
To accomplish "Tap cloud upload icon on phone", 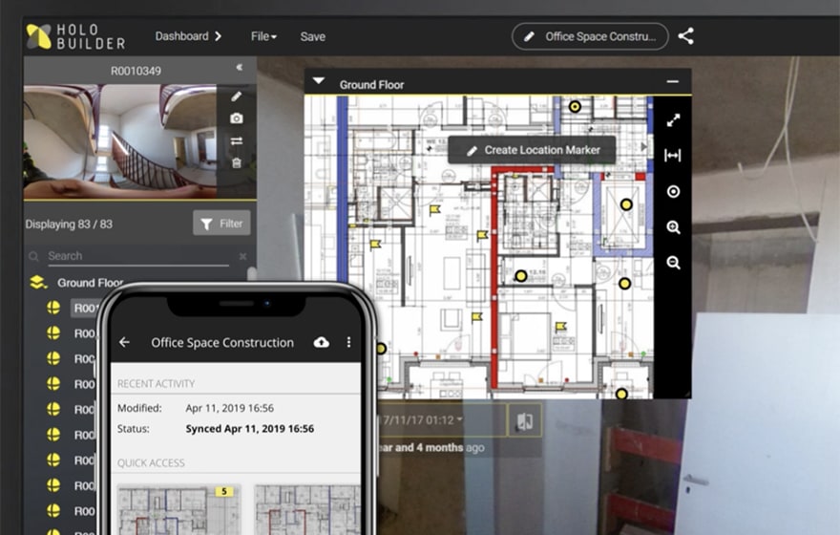I will point(322,342).
